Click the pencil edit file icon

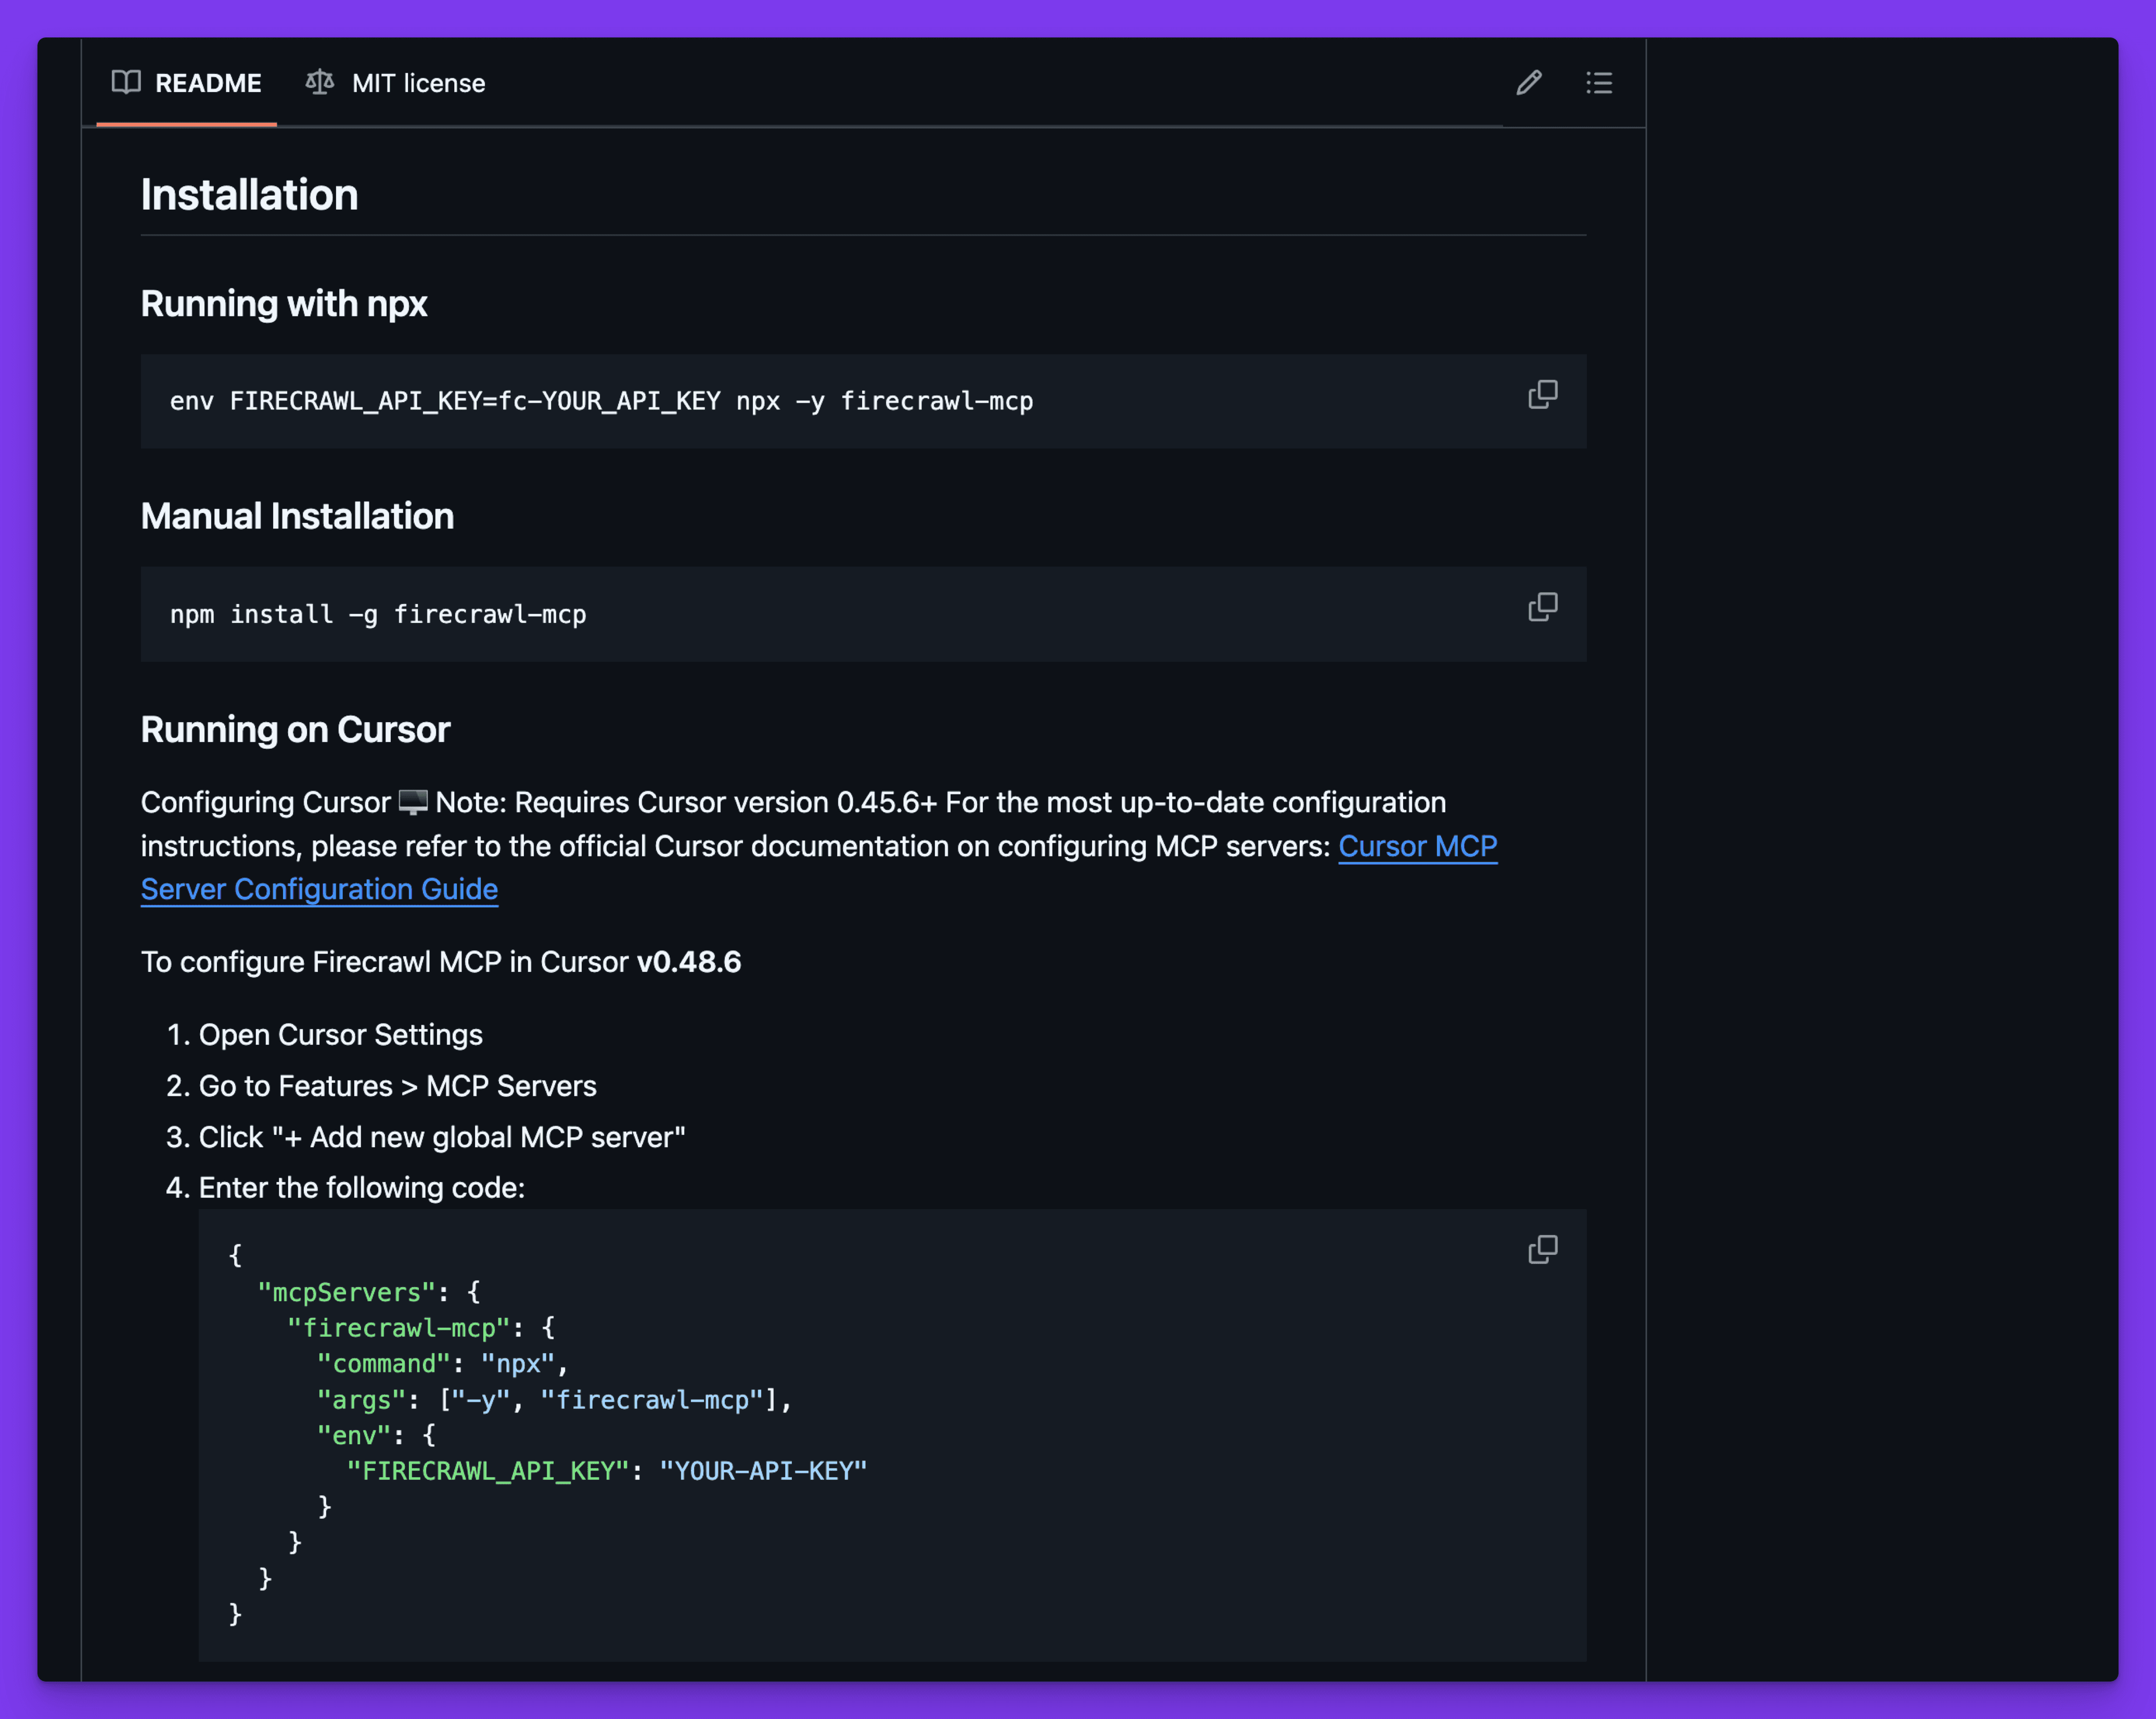[x=1528, y=83]
